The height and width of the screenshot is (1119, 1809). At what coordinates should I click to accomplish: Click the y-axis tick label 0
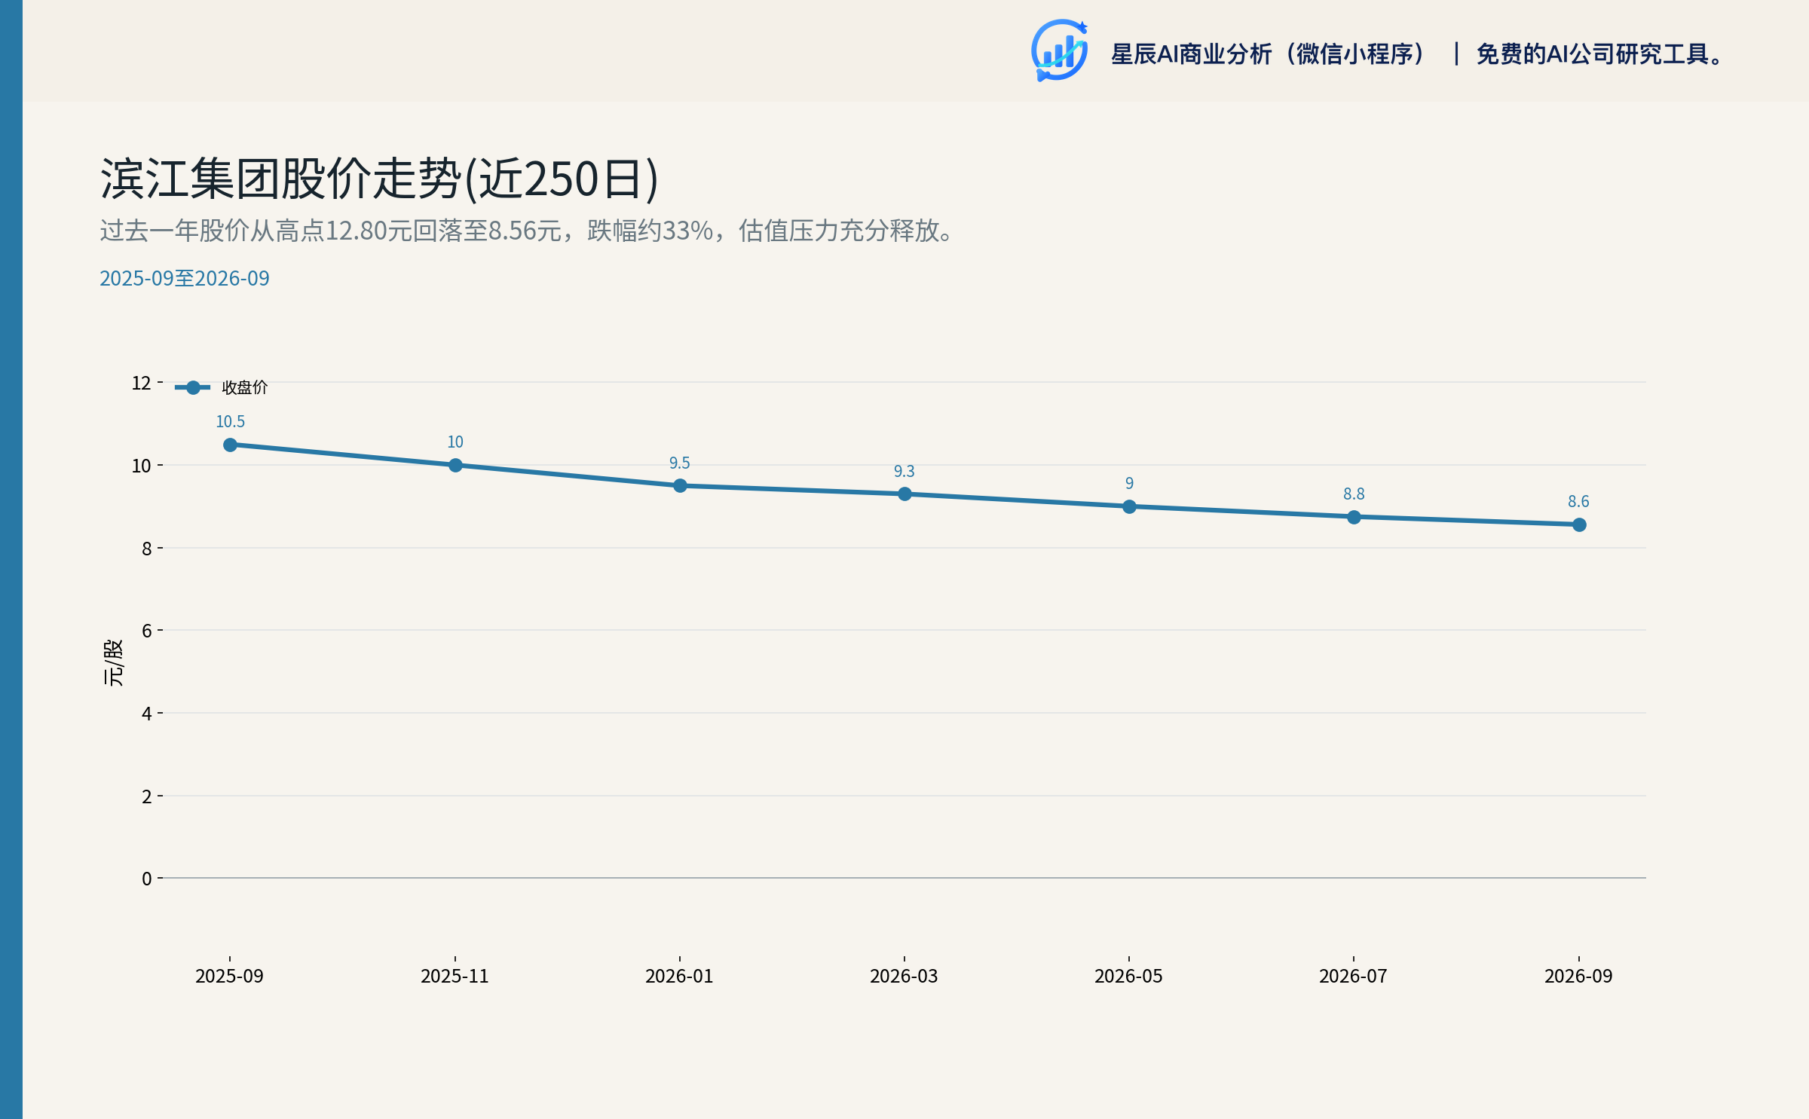(147, 879)
